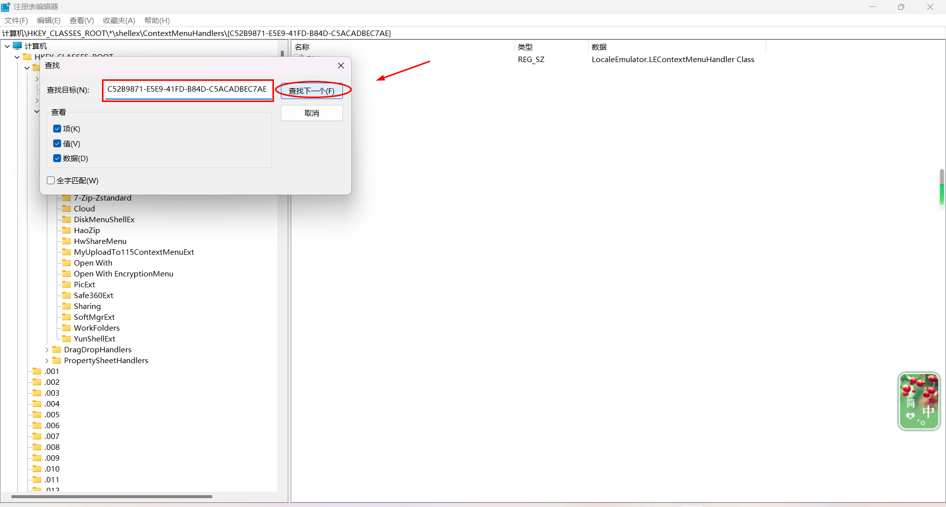Collapse the 计算机 root tree node

click(x=7, y=46)
